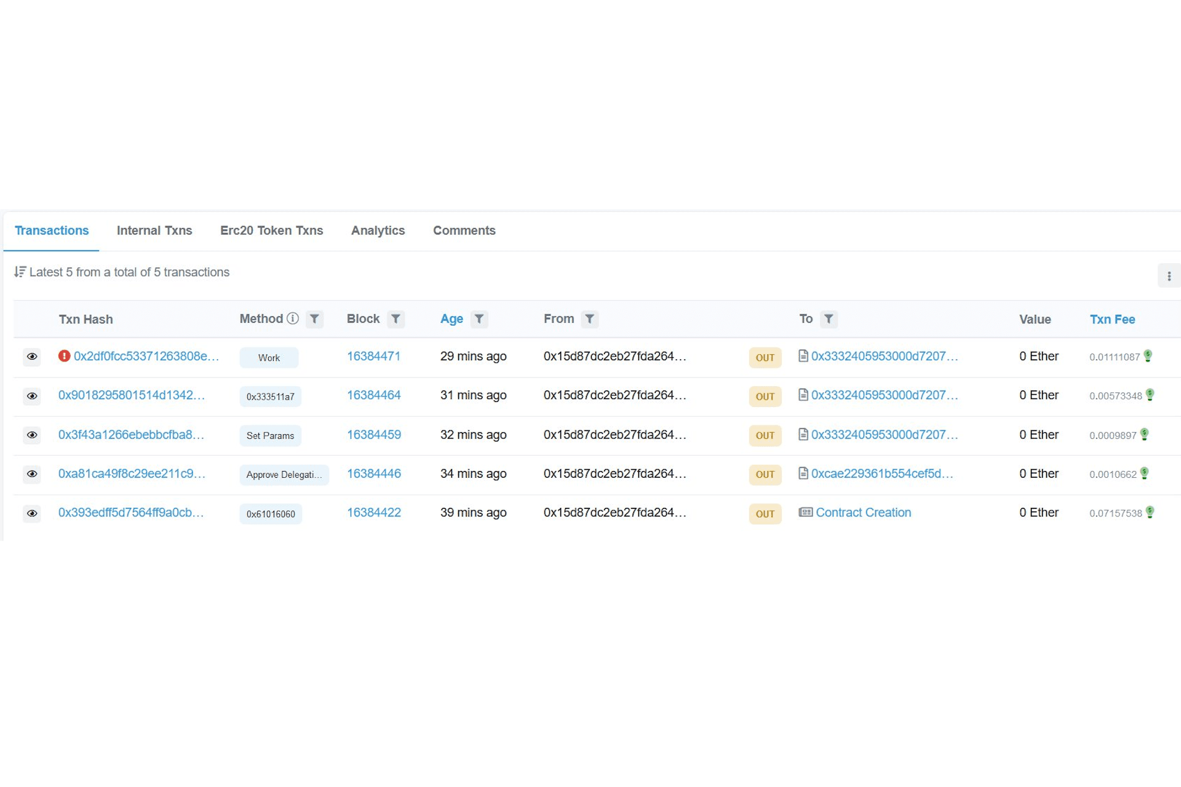
Task: Toggle eye preview for transaction 0x2df0fcc5
Action: pyautogui.click(x=32, y=357)
